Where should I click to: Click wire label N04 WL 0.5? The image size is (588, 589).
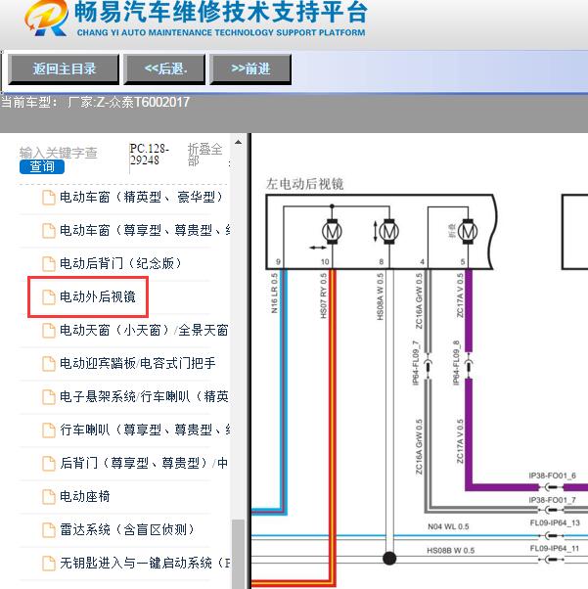coord(448,526)
